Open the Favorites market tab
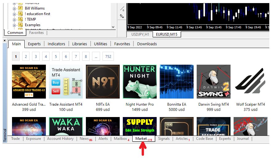 (122, 44)
